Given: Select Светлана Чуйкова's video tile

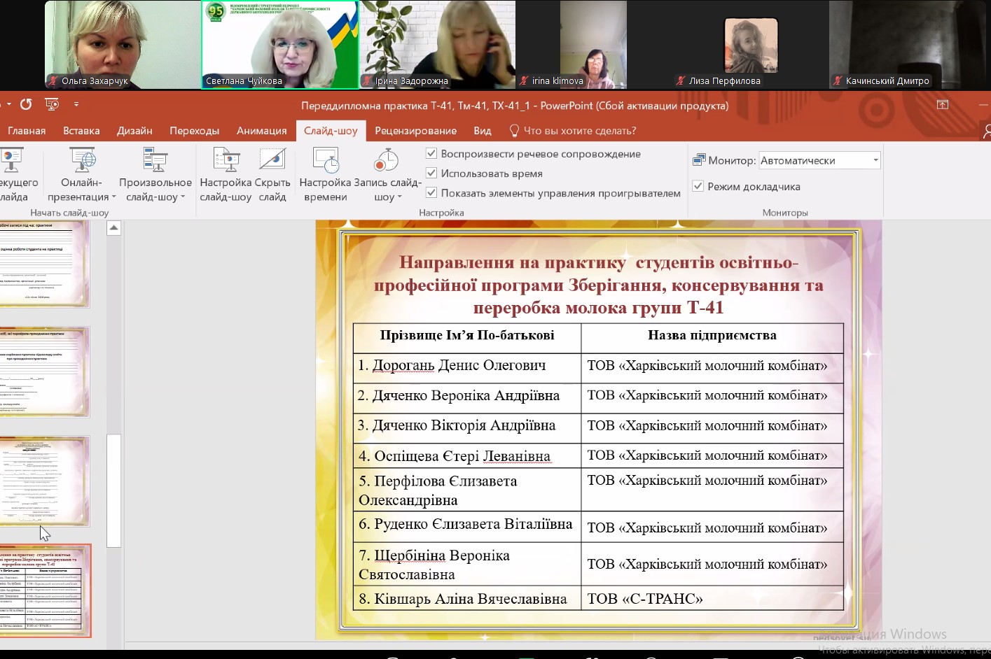Looking at the screenshot, I should [x=280, y=45].
